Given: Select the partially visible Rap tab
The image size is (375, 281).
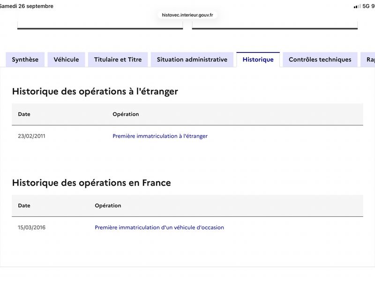Looking at the screenshot, I should click(368, 59).
